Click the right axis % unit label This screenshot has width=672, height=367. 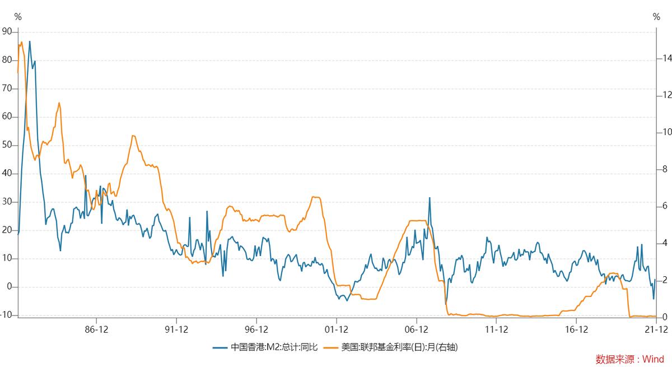coord(656,17)
